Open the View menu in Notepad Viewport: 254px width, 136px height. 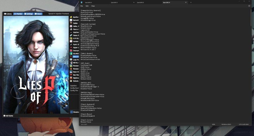coord(93,6)
